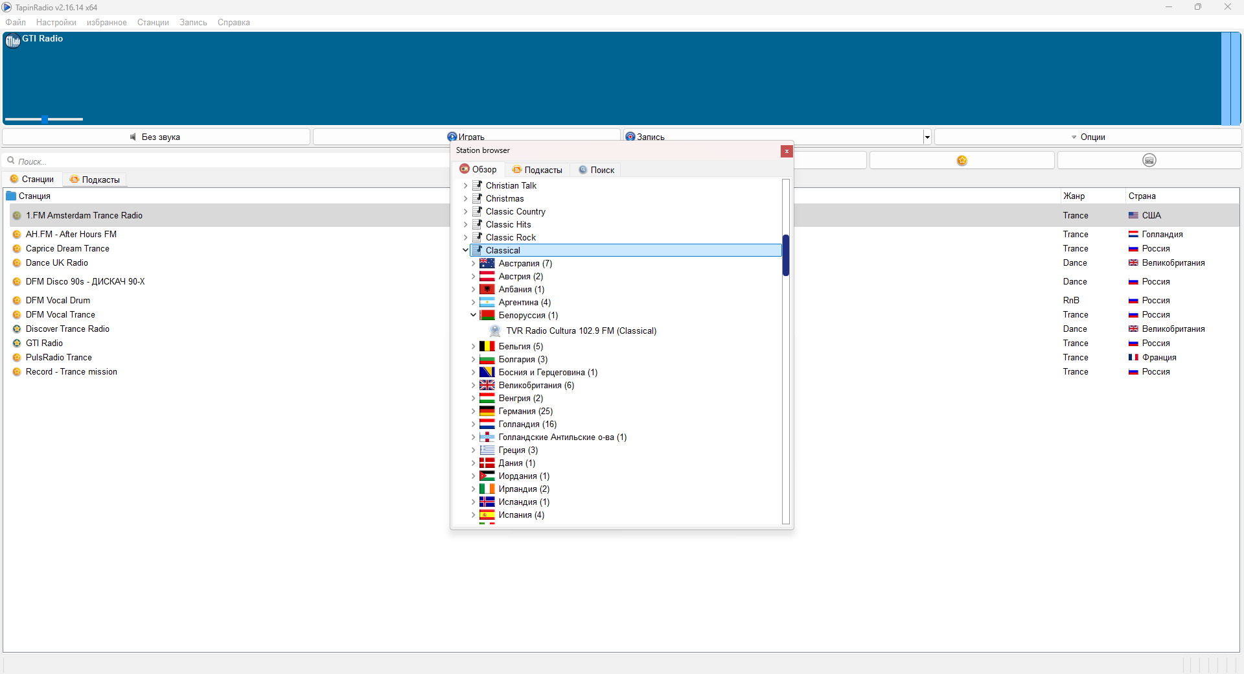Click the red record icon beside Запись

(x=630, y=137)
